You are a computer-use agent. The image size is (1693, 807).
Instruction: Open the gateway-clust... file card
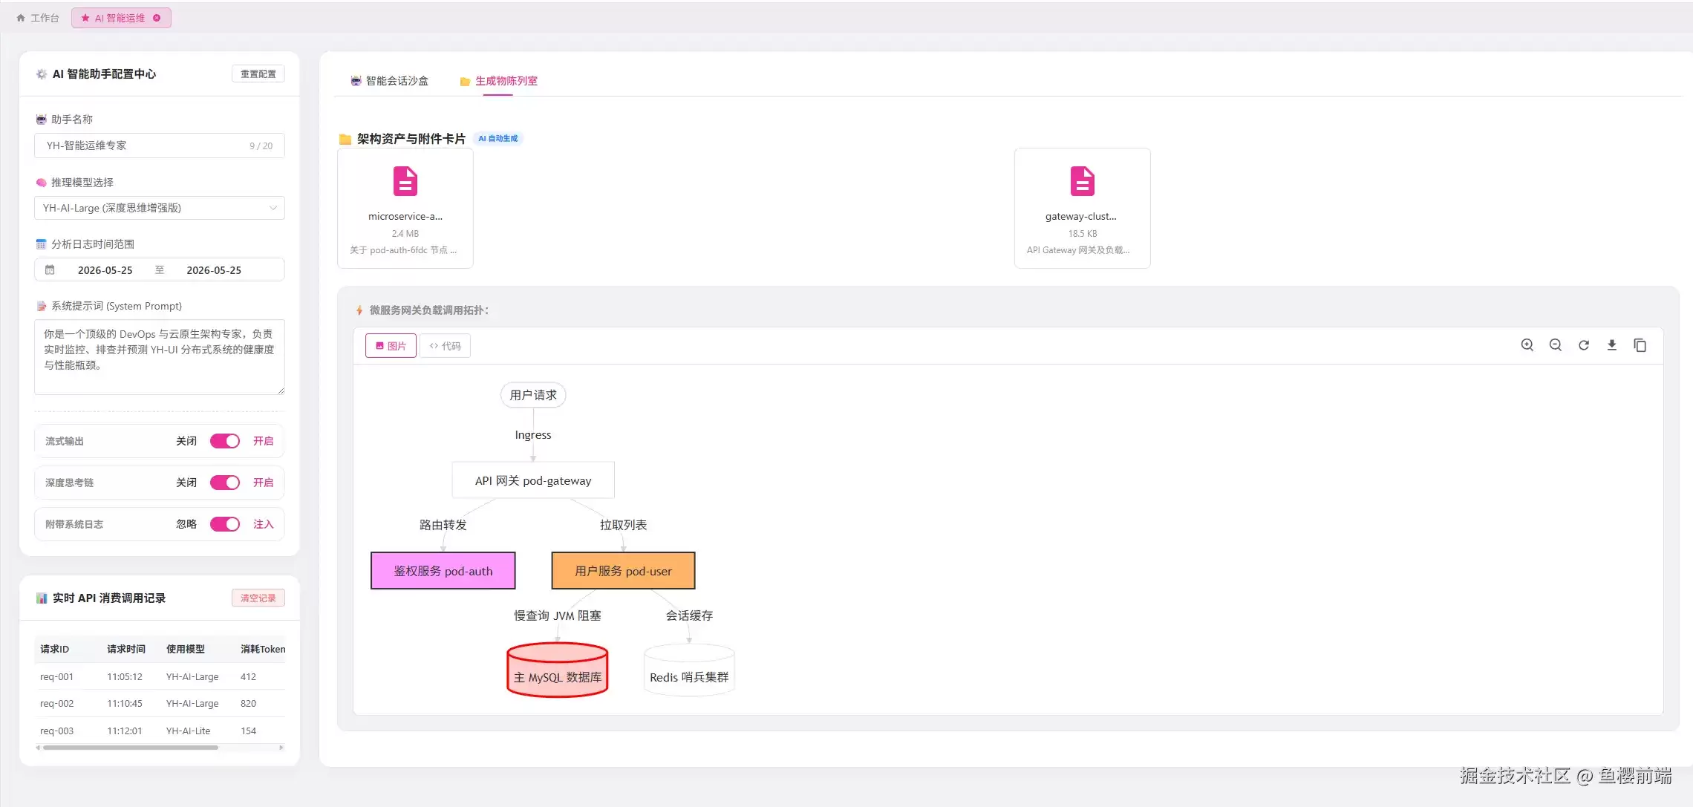click(x=1082, y=208)
